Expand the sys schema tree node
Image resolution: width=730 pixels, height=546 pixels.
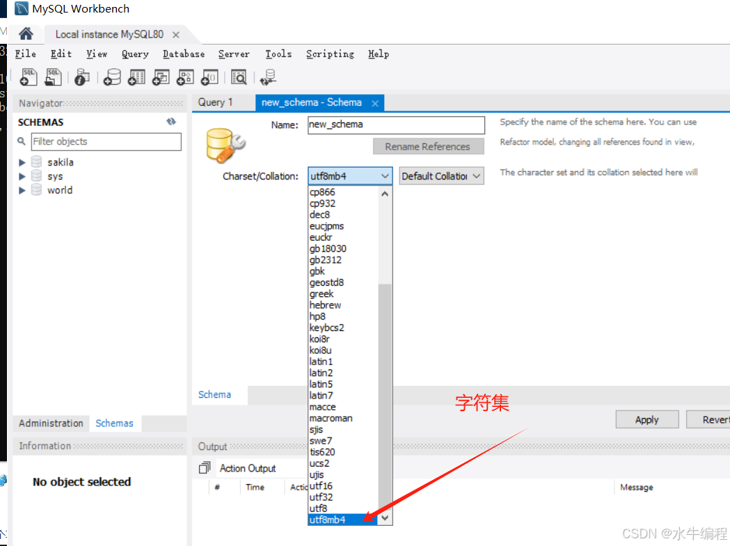(x=22, y=177)
